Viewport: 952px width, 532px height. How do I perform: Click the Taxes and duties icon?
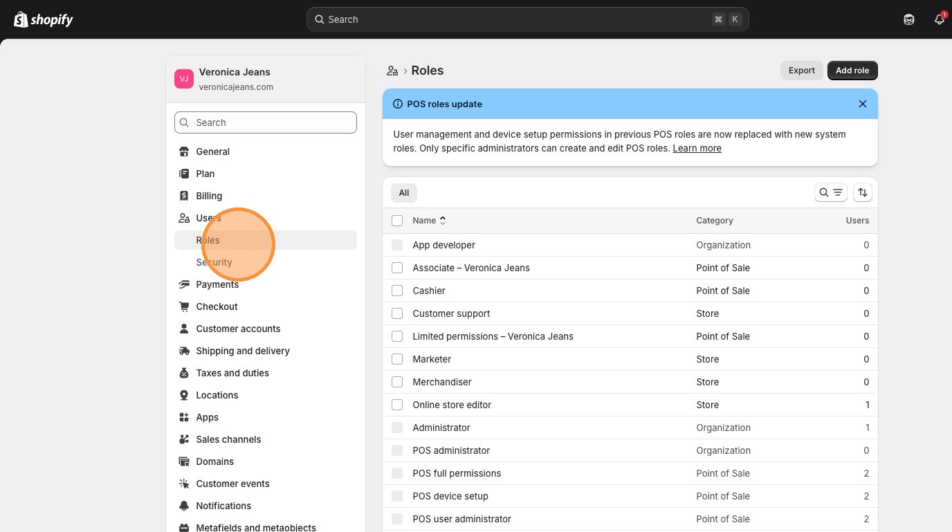184,373
